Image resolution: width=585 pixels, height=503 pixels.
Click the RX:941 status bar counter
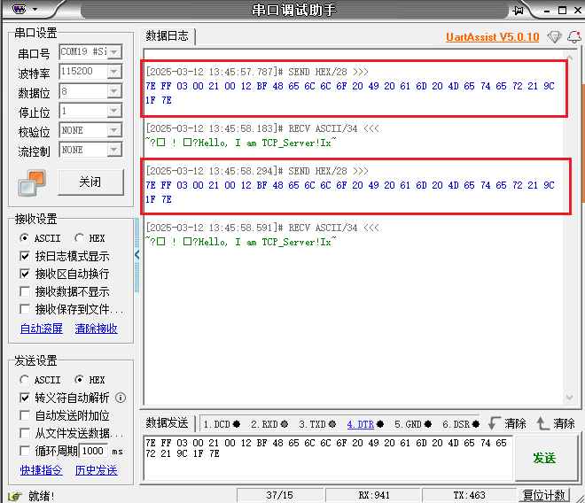(x=374, y=496)
